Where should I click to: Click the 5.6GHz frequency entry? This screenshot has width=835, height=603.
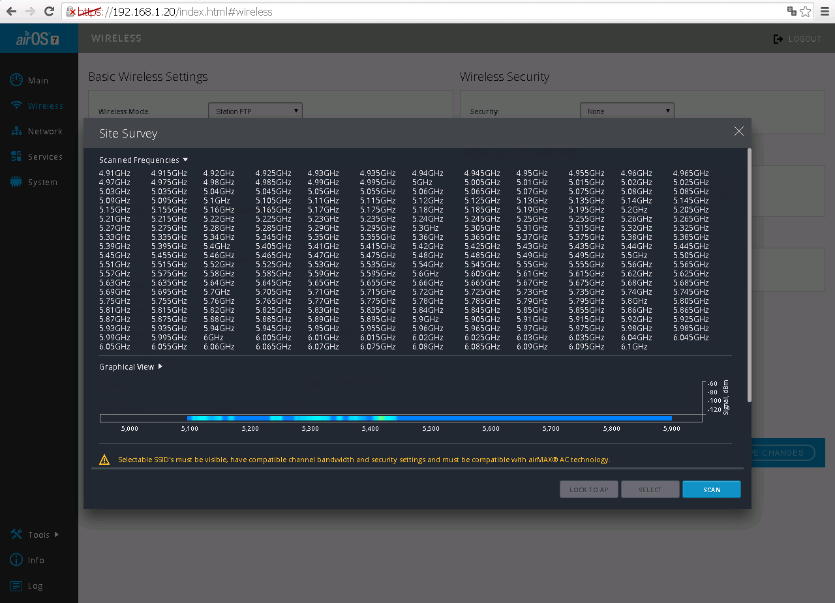coord(425,274)
